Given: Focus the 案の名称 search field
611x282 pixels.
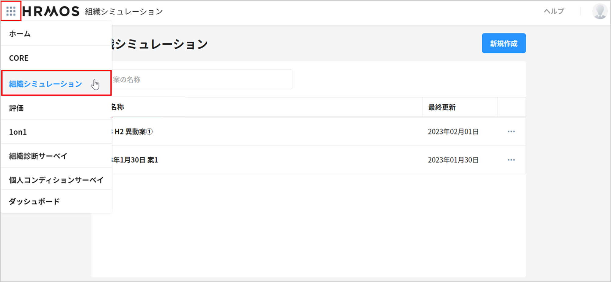Looking at the screenshot, I should pyautogui.click(x=201, y=80).
